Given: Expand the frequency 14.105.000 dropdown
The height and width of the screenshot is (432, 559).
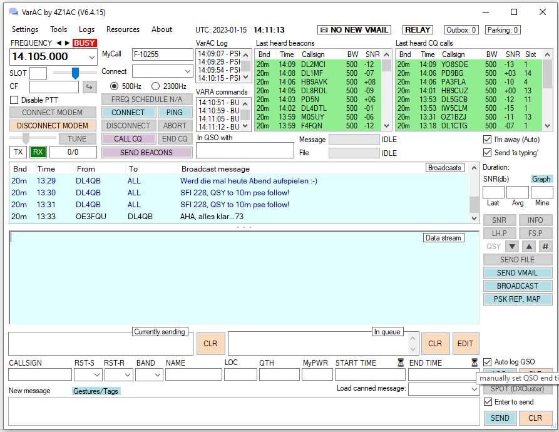Looking at the screenshot, I should 93,57.
